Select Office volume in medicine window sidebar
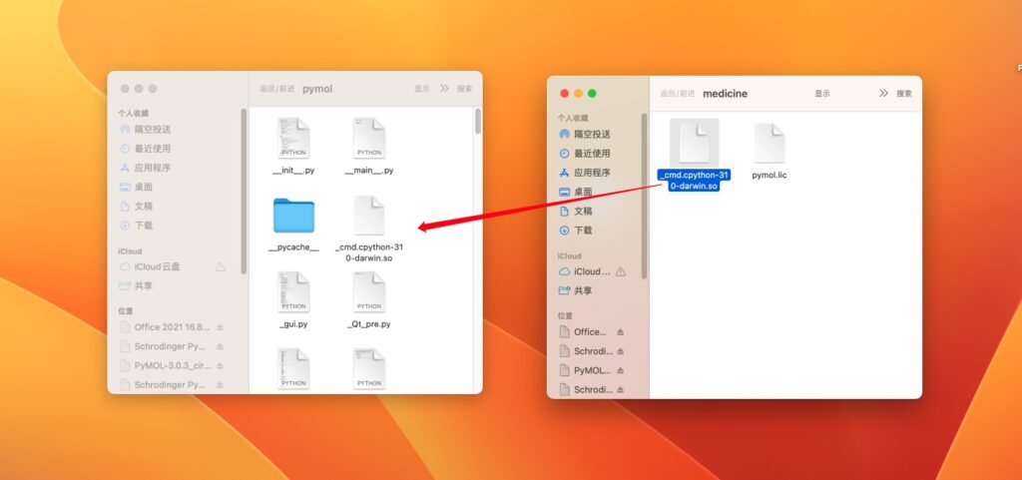 click(584, 332)
